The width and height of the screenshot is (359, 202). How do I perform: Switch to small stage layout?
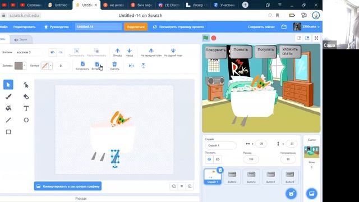(x=299, y=38)
